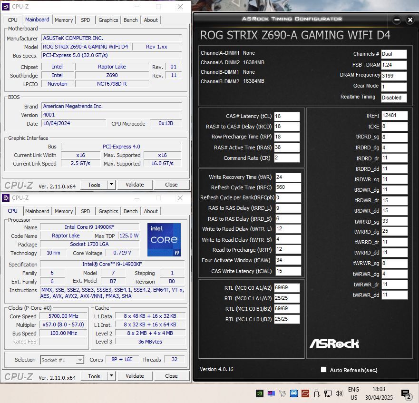Open the clock showing 18:03 30/04/2025
419x403 pixels.
[379, 393]
